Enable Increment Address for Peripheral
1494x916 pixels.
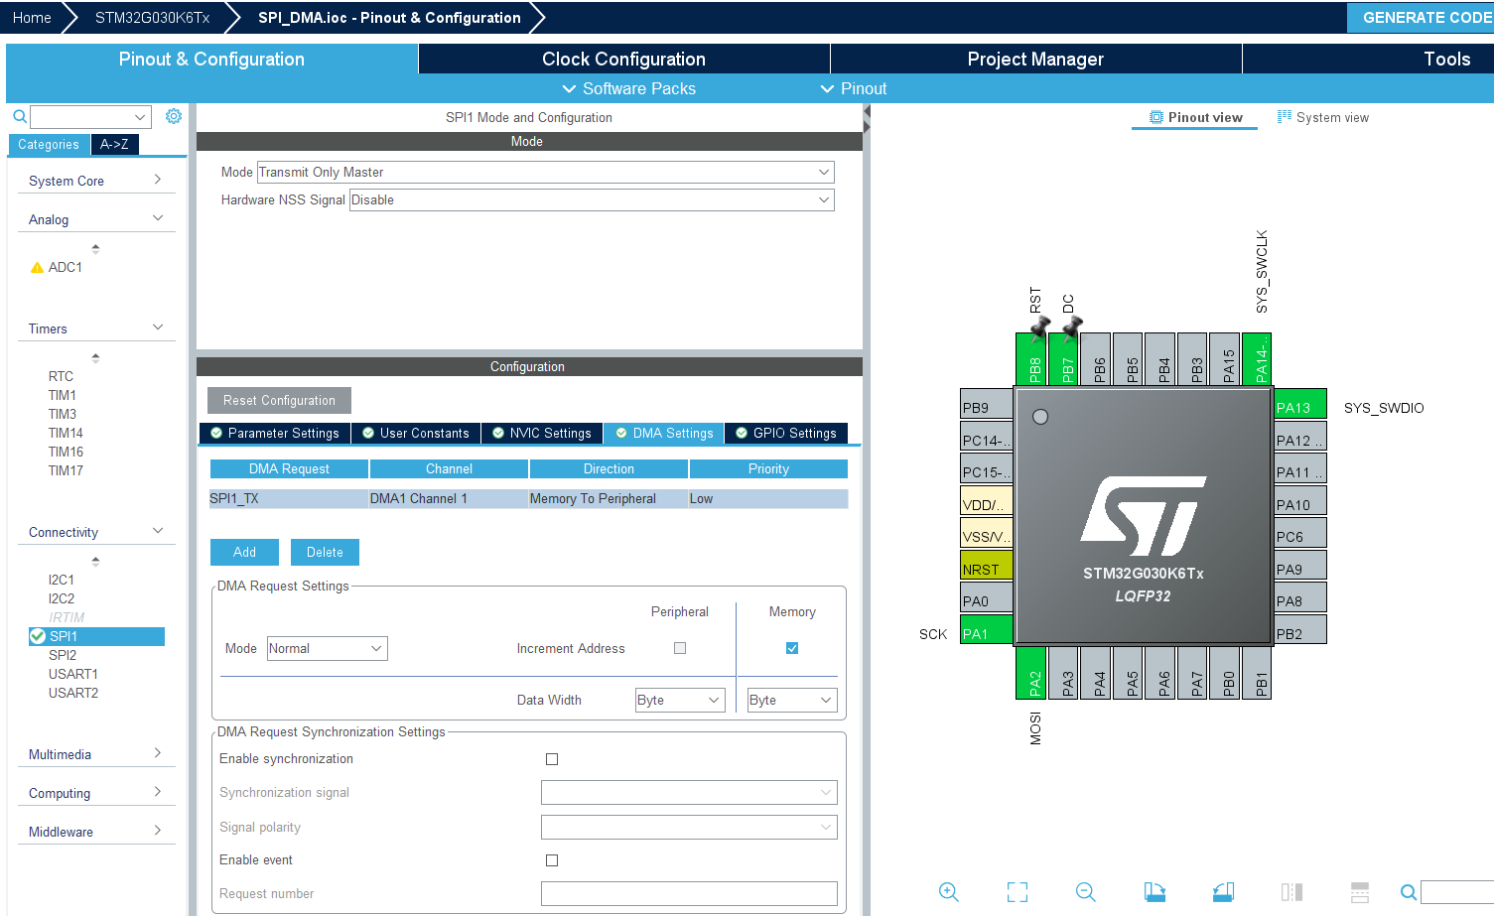point(679,648)
